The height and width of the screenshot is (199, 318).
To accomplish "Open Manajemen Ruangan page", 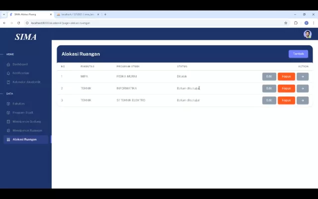I will [27, 130].
